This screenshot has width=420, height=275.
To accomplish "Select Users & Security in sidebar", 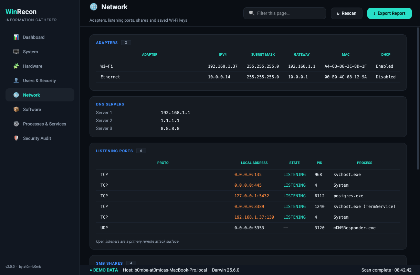I will tap(40, 80).
